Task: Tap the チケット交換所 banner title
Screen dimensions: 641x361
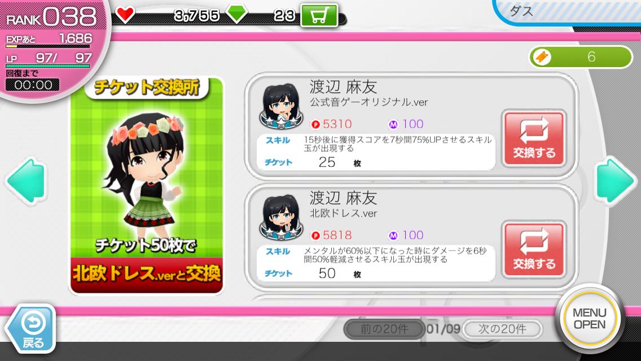Action: coord(147,87)
